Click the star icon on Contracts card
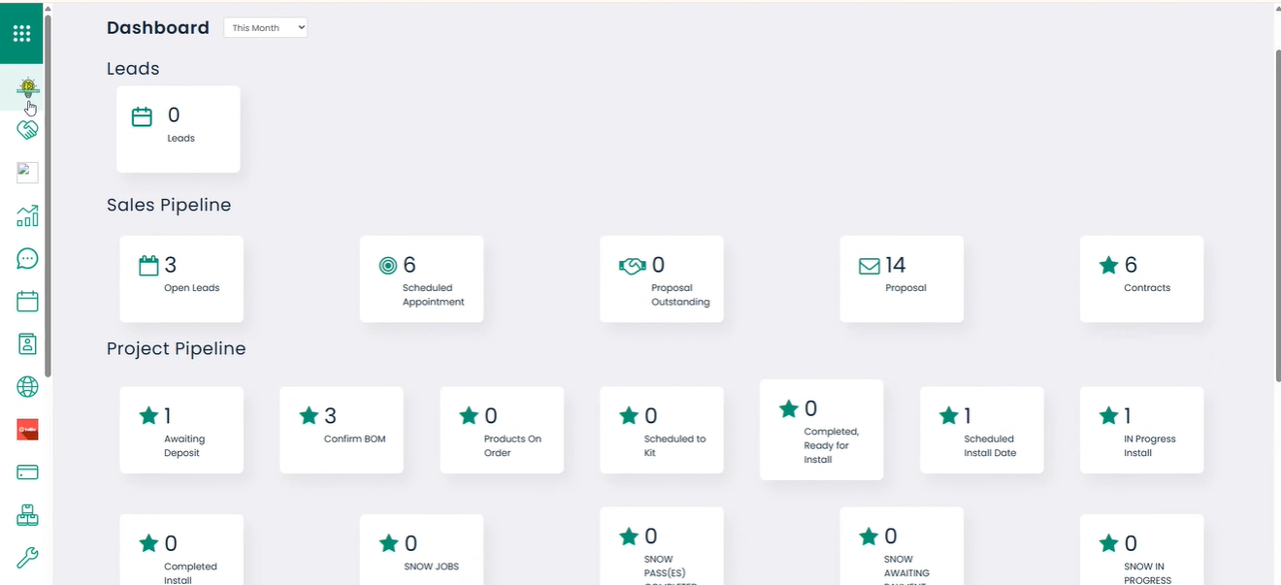 (1108, 264)
